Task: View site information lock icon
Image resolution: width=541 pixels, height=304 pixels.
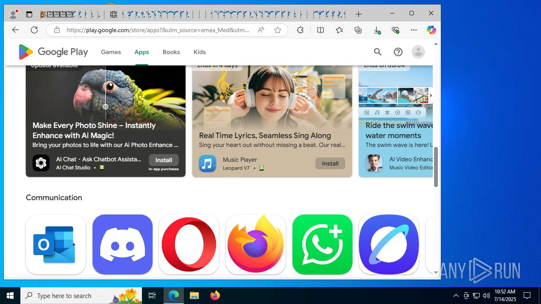Action: pyautogui.click(x=57, y=30)
